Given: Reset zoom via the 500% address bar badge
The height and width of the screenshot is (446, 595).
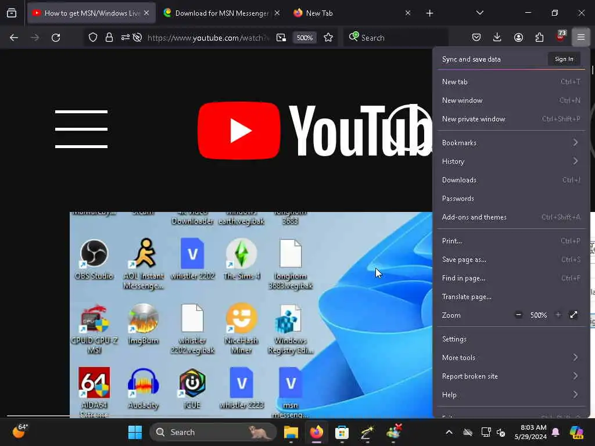Looking at the screenshot, I should (x=304, y=38).
